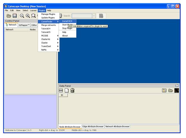Switch to the Network tab in Control Panel
Image resolution: width=186 pixels, height=138 pixels.
pyautogui.click(x=11, y=25)
